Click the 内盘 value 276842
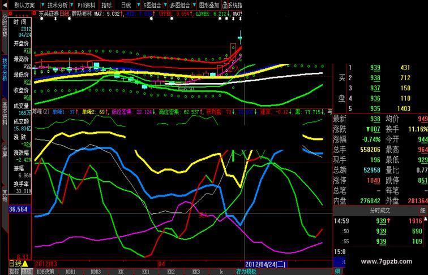The width and height of the screenshot is (428, 275). pyautogui.click(x=370, y=200)
